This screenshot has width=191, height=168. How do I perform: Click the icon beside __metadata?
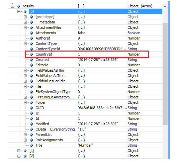31,22
